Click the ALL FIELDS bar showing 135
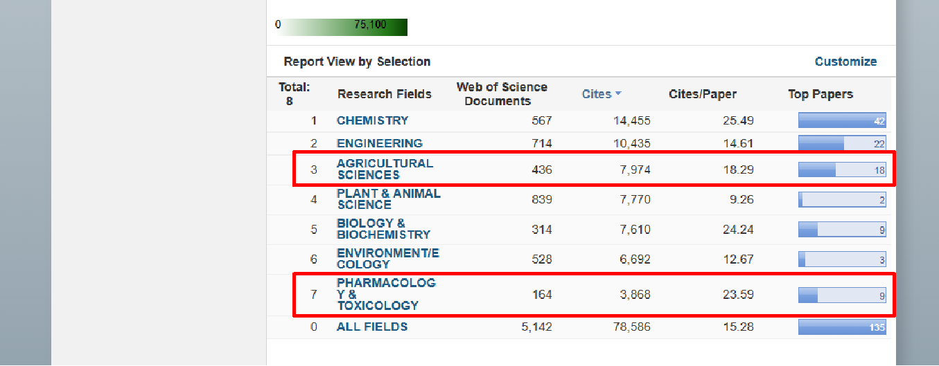Screen dimensions: 939x366 pyautogui.click(x=841, y=327)
